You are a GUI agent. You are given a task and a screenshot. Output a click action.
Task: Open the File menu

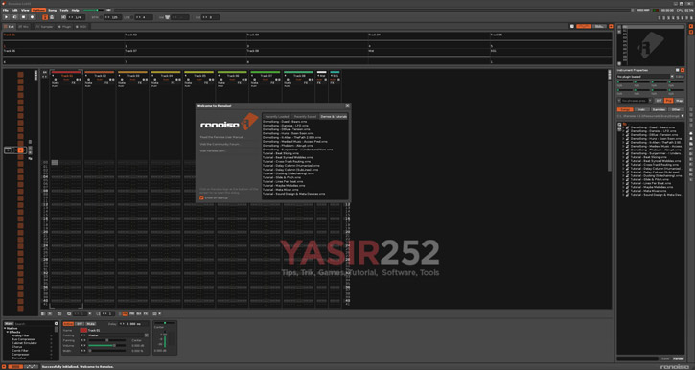[x=6, y=10]
